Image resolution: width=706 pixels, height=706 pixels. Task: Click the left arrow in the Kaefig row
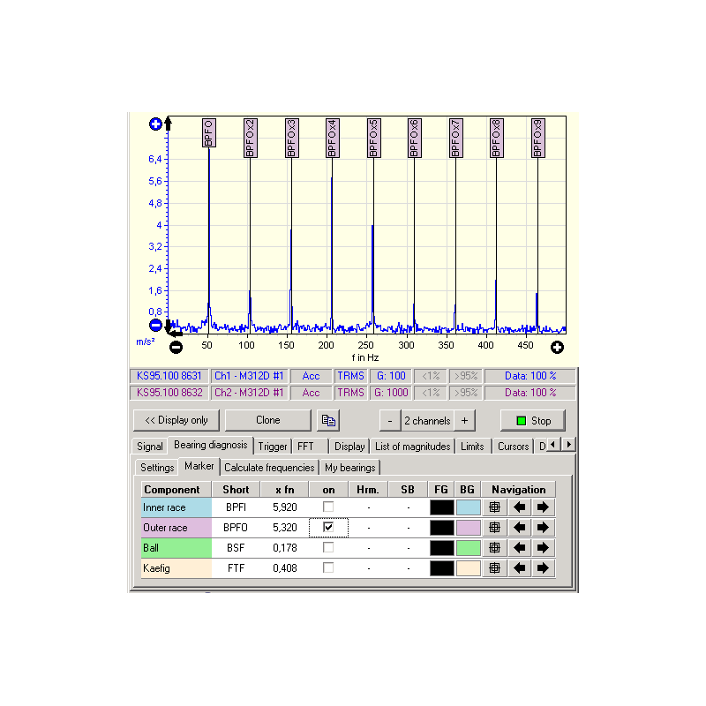(519, 568)
